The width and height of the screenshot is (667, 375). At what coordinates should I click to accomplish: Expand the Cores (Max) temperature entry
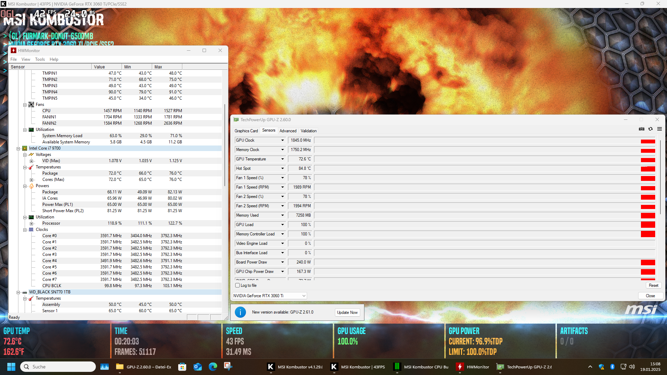click(x=32, y=180)
